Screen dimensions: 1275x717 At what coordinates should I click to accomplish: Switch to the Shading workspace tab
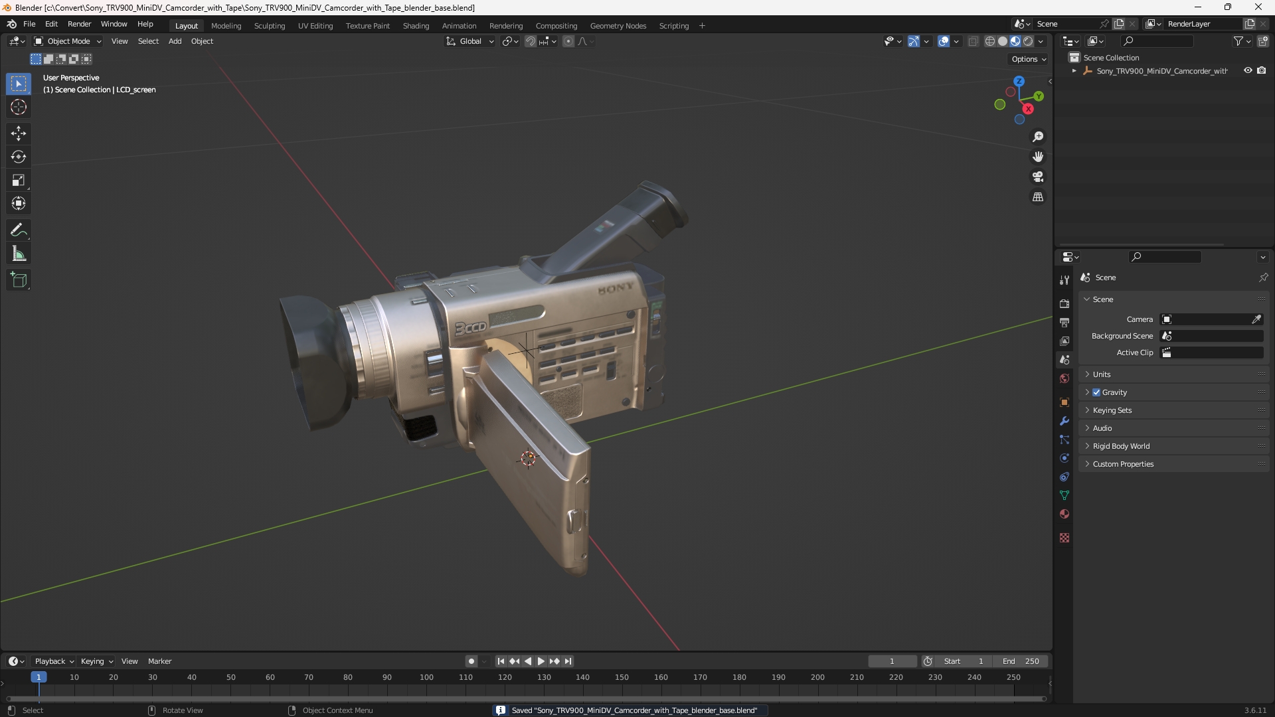coord(416,26)
